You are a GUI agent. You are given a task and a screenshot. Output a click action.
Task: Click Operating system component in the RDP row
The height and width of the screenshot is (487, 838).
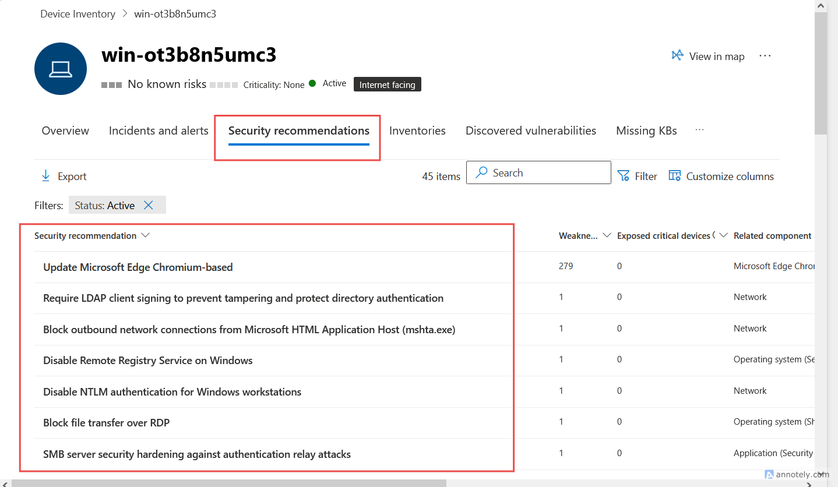pyautogui.click(x=774, y=422)
